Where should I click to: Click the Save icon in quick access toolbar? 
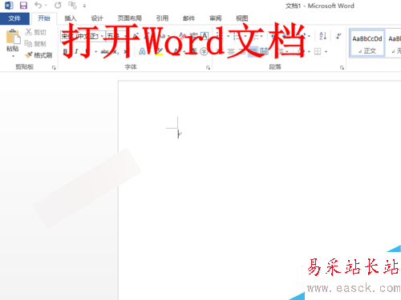tap(23, 6)
